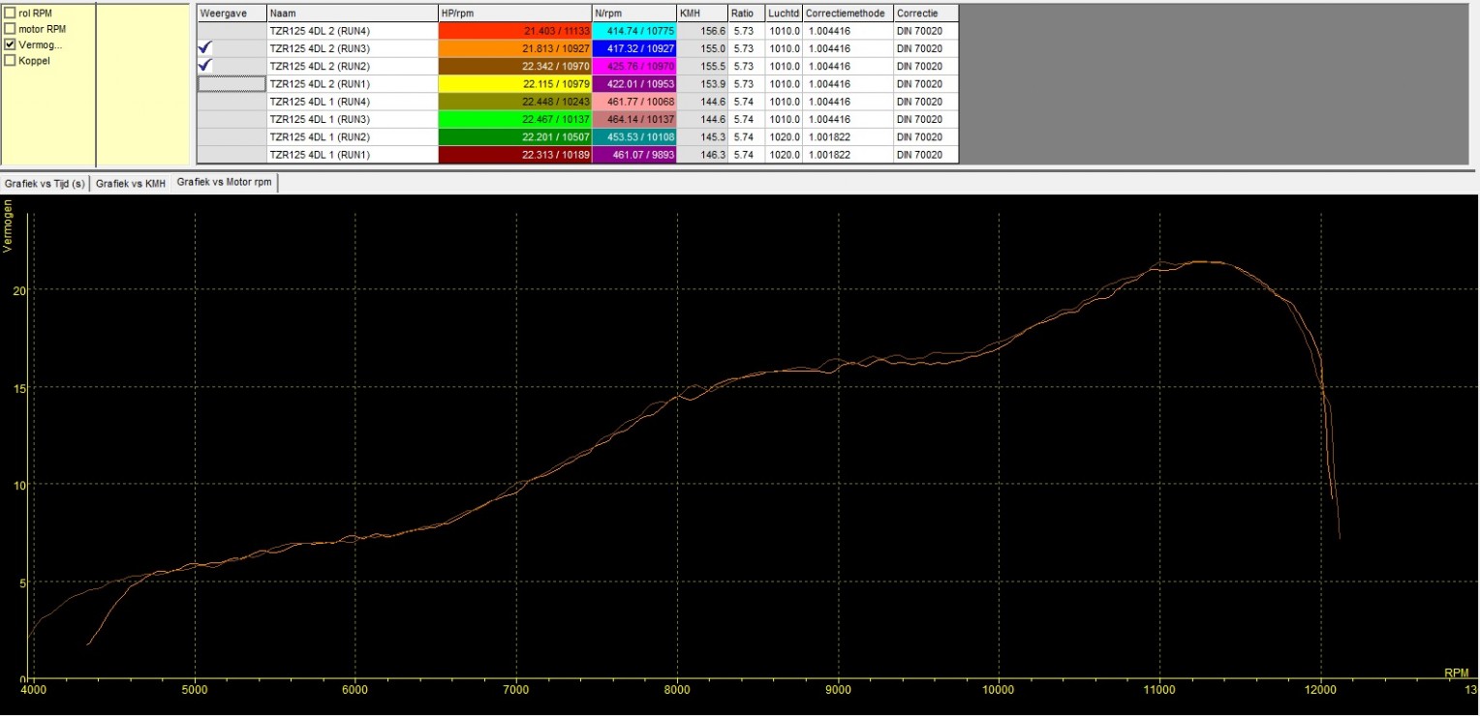This screenshot has width=1480, height=716.
Task: Toggle Weergave cell for TZR125 4DL 2 (RUN1)
Action: click(231, 83)
